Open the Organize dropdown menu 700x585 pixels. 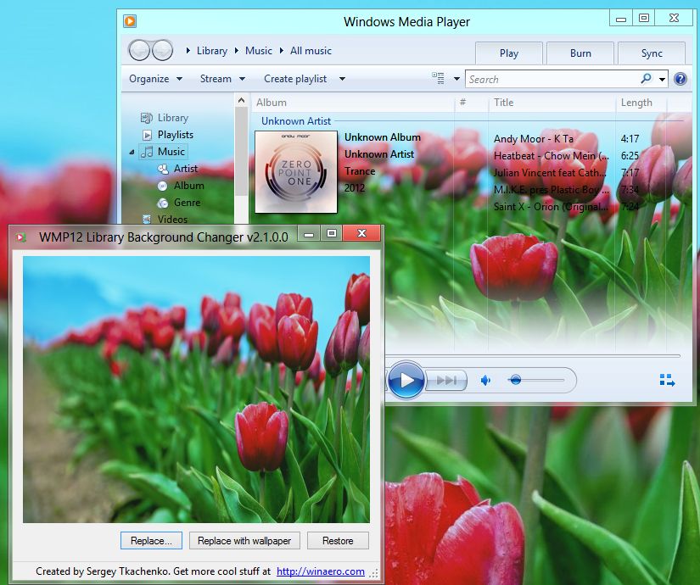(155, 79)
